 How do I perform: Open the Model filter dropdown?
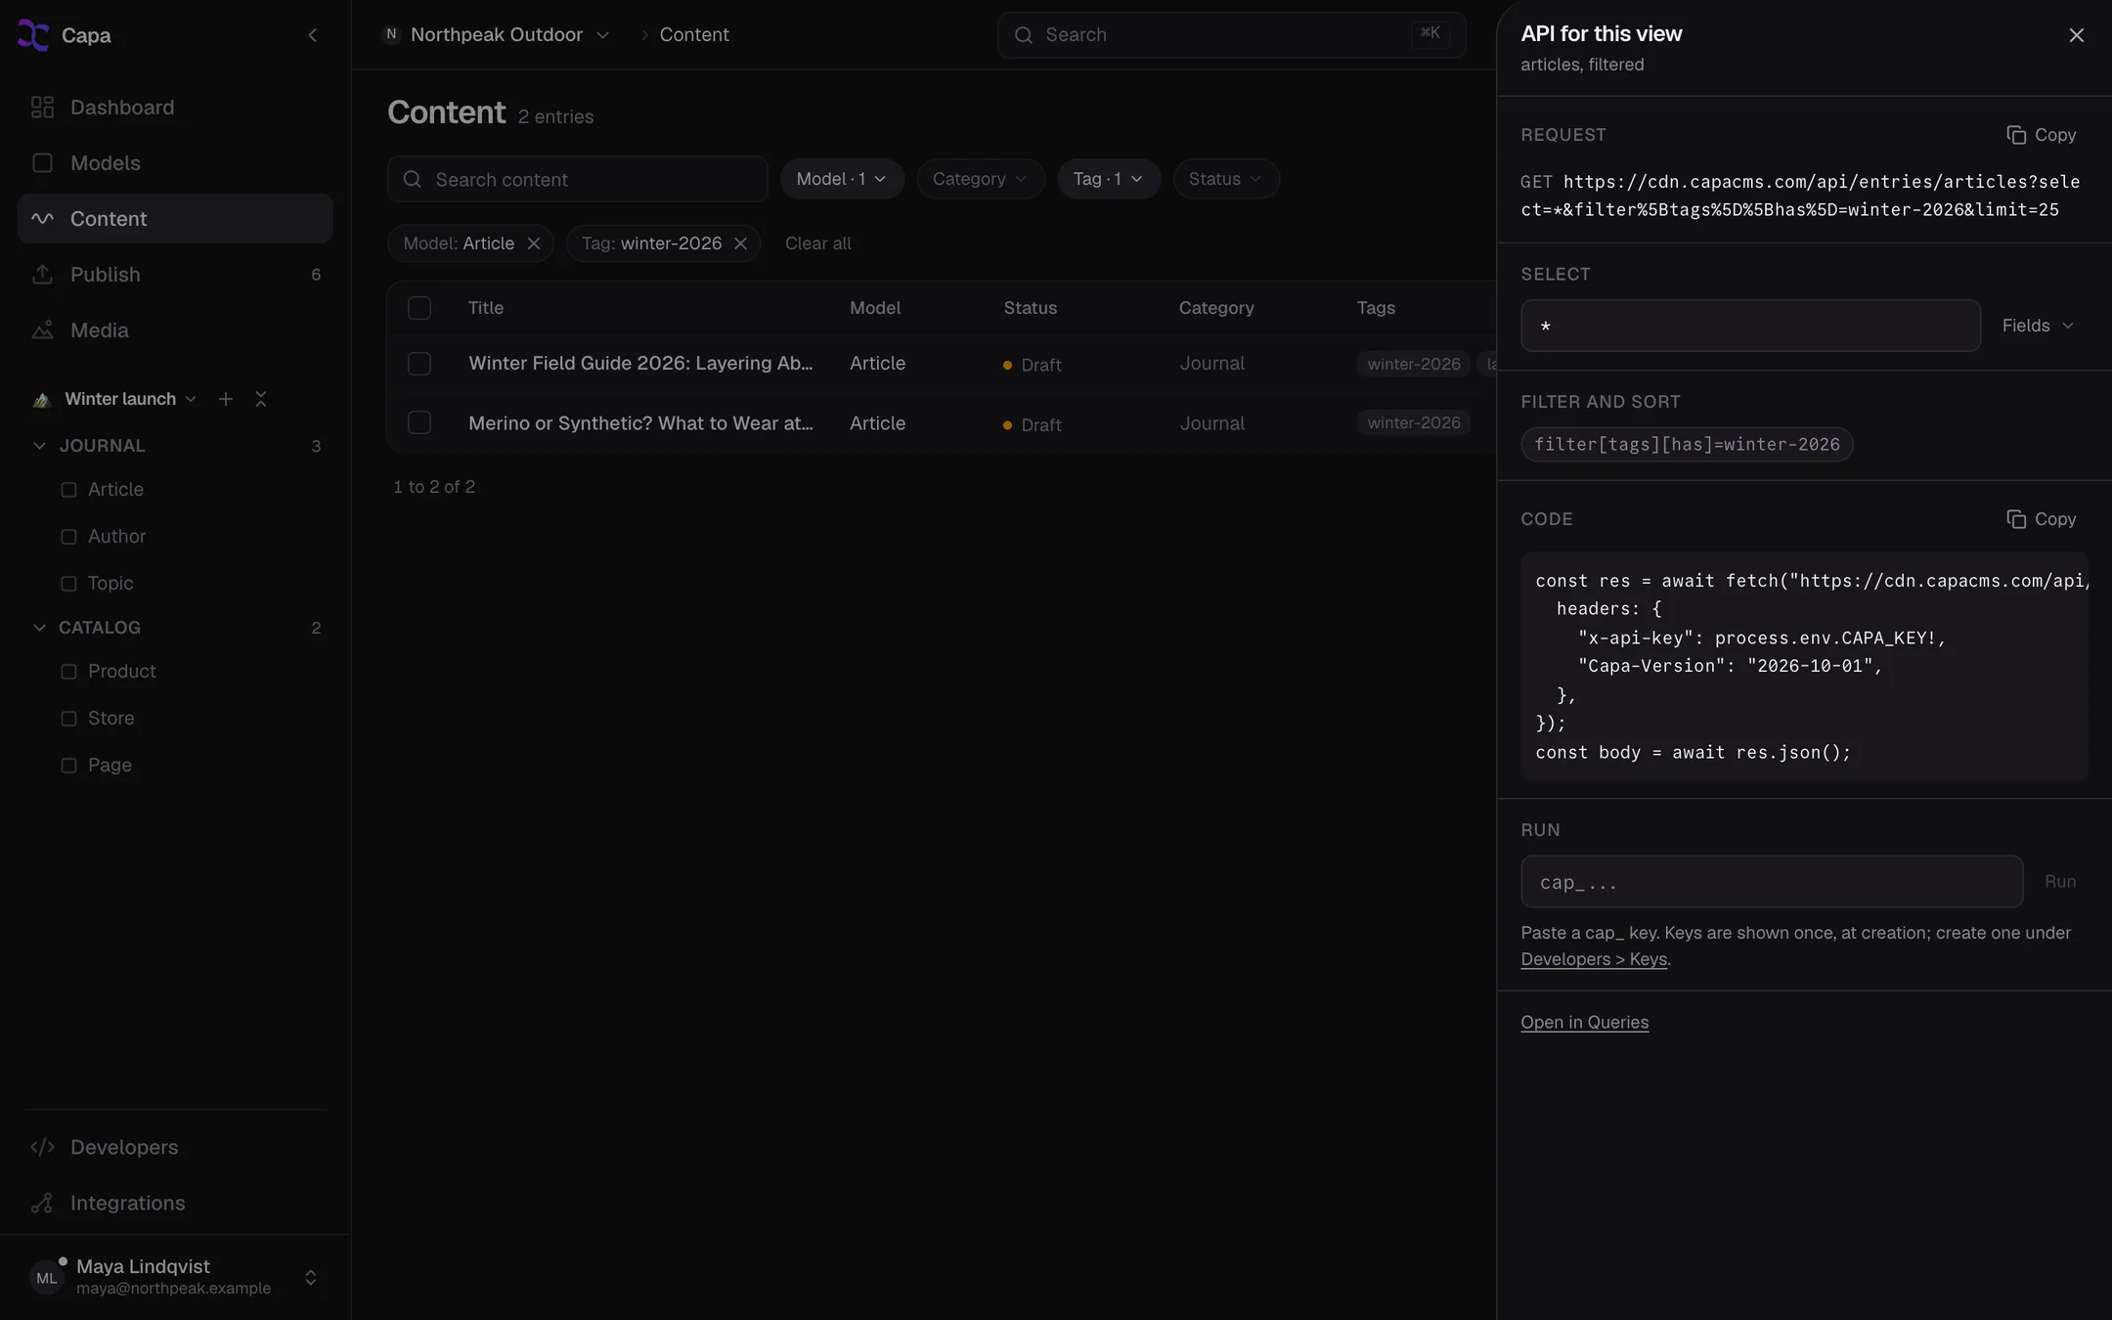(x=842, y=179)
